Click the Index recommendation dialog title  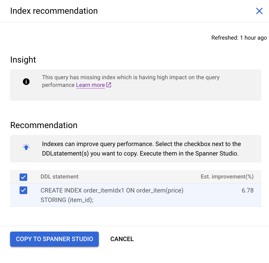point(54,11)
